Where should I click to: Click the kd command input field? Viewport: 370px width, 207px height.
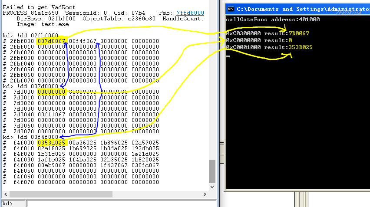tap(121, 204)
